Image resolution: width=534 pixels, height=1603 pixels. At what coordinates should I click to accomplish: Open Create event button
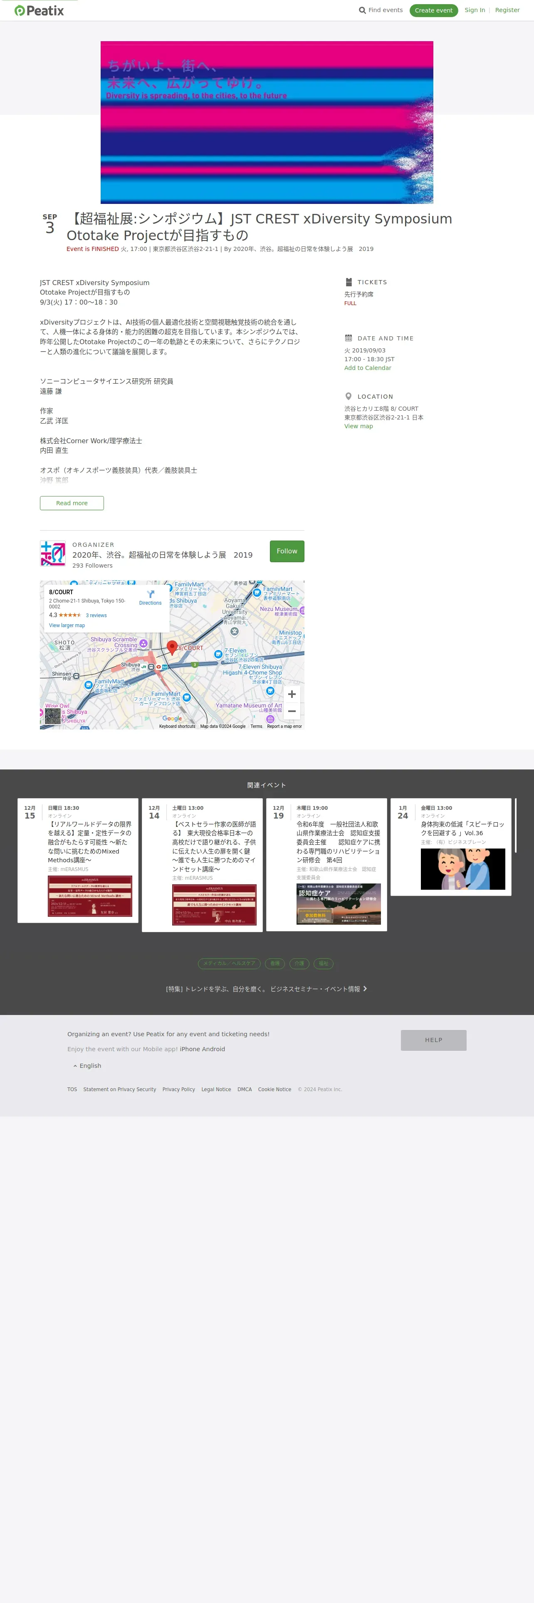pos(433,10)
